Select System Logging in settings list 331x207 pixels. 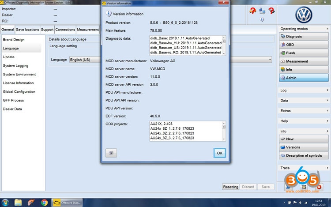(22, 66)
